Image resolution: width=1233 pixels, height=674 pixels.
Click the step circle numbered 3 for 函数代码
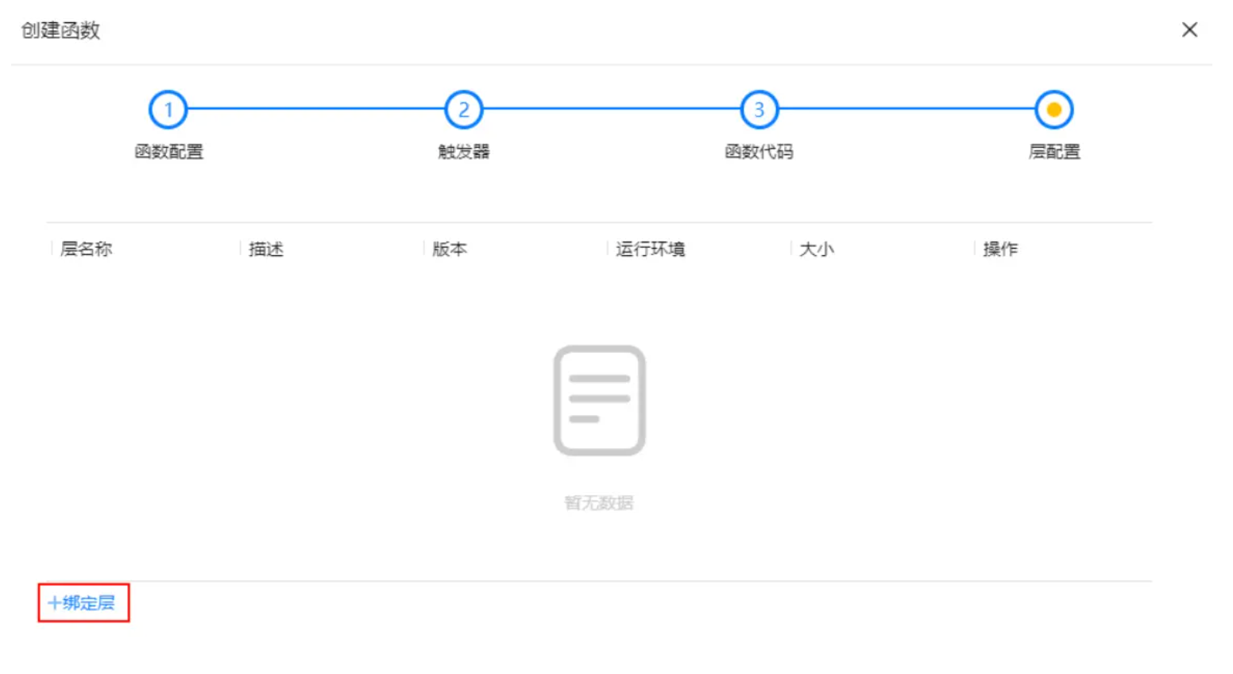(759, 109)
